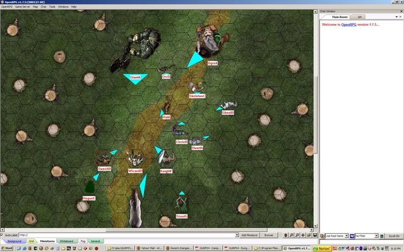Image resolution: width=404 pixels, height=252 pixels.
Task: Click the Windows Start button
Action: (7, 248)
